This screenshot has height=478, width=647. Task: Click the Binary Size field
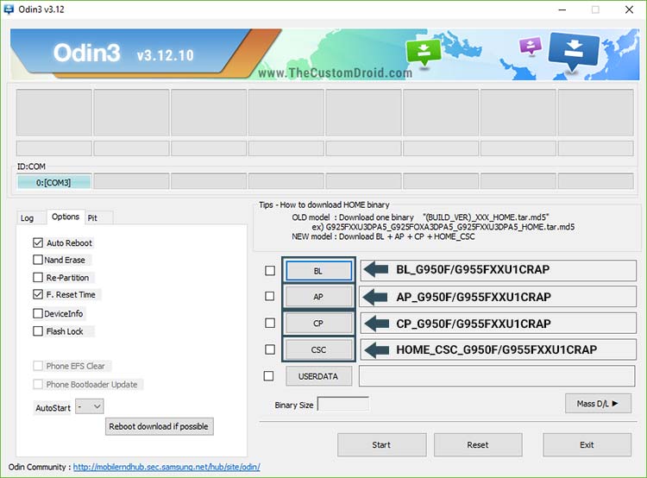[343, 404]
